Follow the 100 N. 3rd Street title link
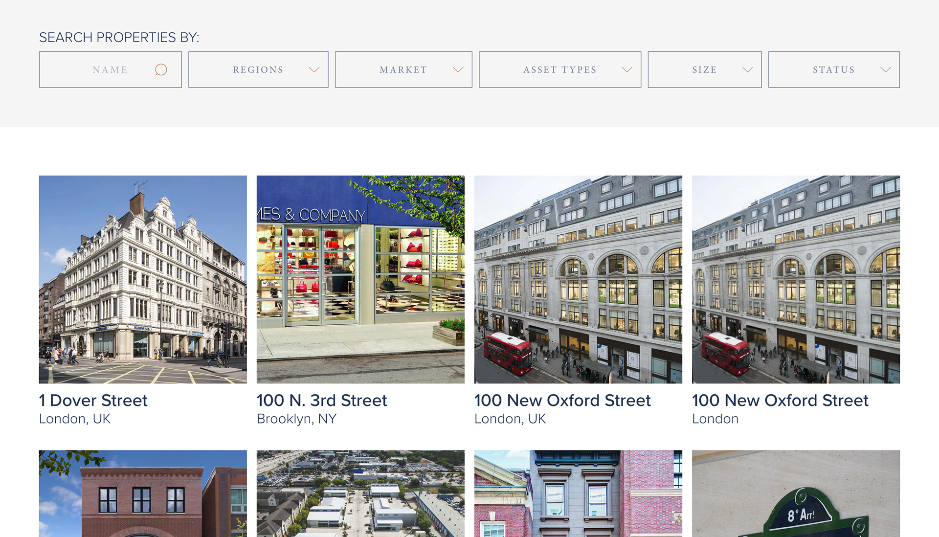This screenshot has height=537, width=939. 322,401
